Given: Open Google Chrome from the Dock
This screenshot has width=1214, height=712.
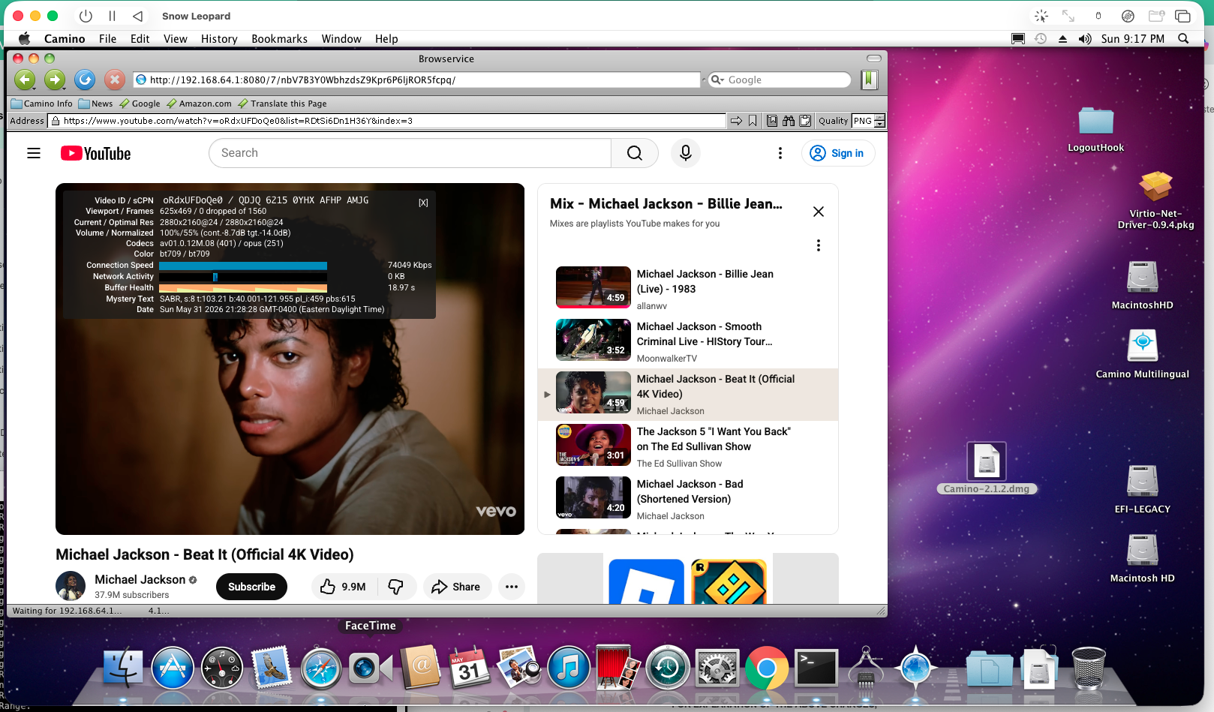Looking at the screenshot, I should 767,667.
